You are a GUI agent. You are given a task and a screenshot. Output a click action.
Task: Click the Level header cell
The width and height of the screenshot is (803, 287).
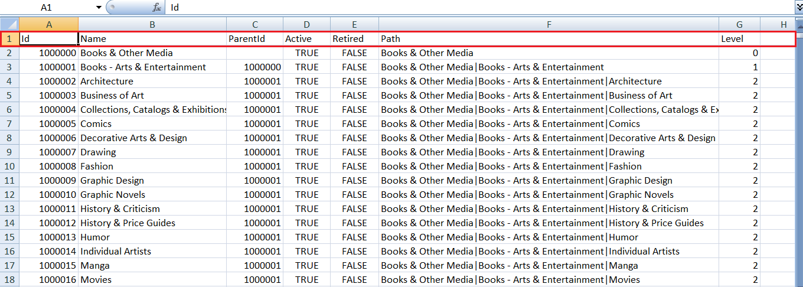click(x=739, y=39)
